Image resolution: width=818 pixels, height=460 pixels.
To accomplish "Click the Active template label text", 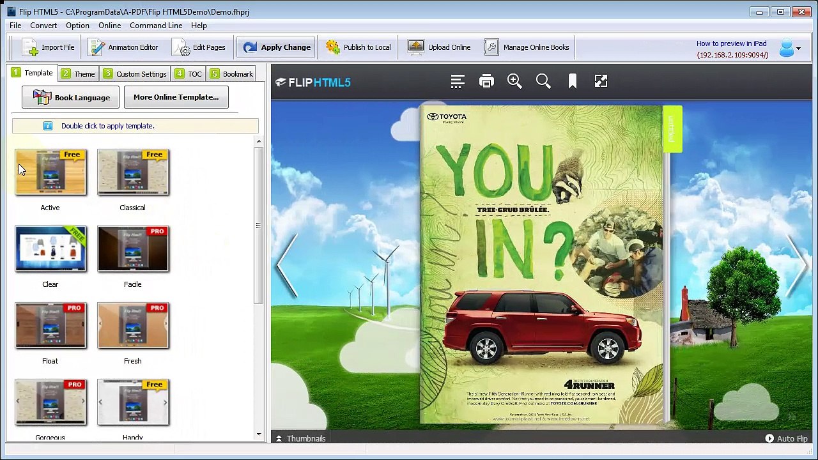I will point(50,208).
